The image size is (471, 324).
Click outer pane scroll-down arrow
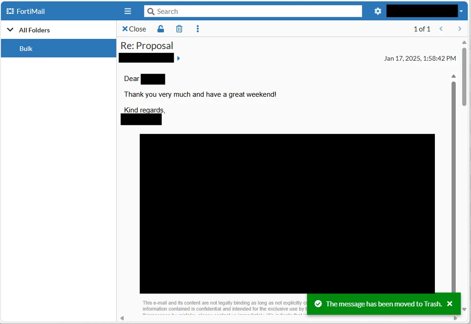(464, 309)
